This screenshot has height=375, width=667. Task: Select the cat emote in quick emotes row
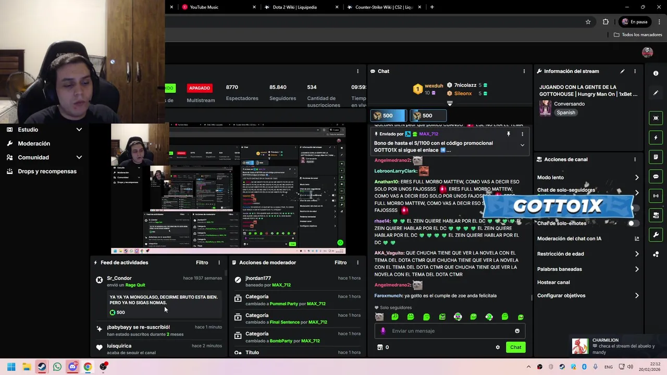379,317
